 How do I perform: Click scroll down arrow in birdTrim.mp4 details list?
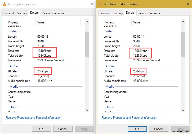tap(183, 110)
